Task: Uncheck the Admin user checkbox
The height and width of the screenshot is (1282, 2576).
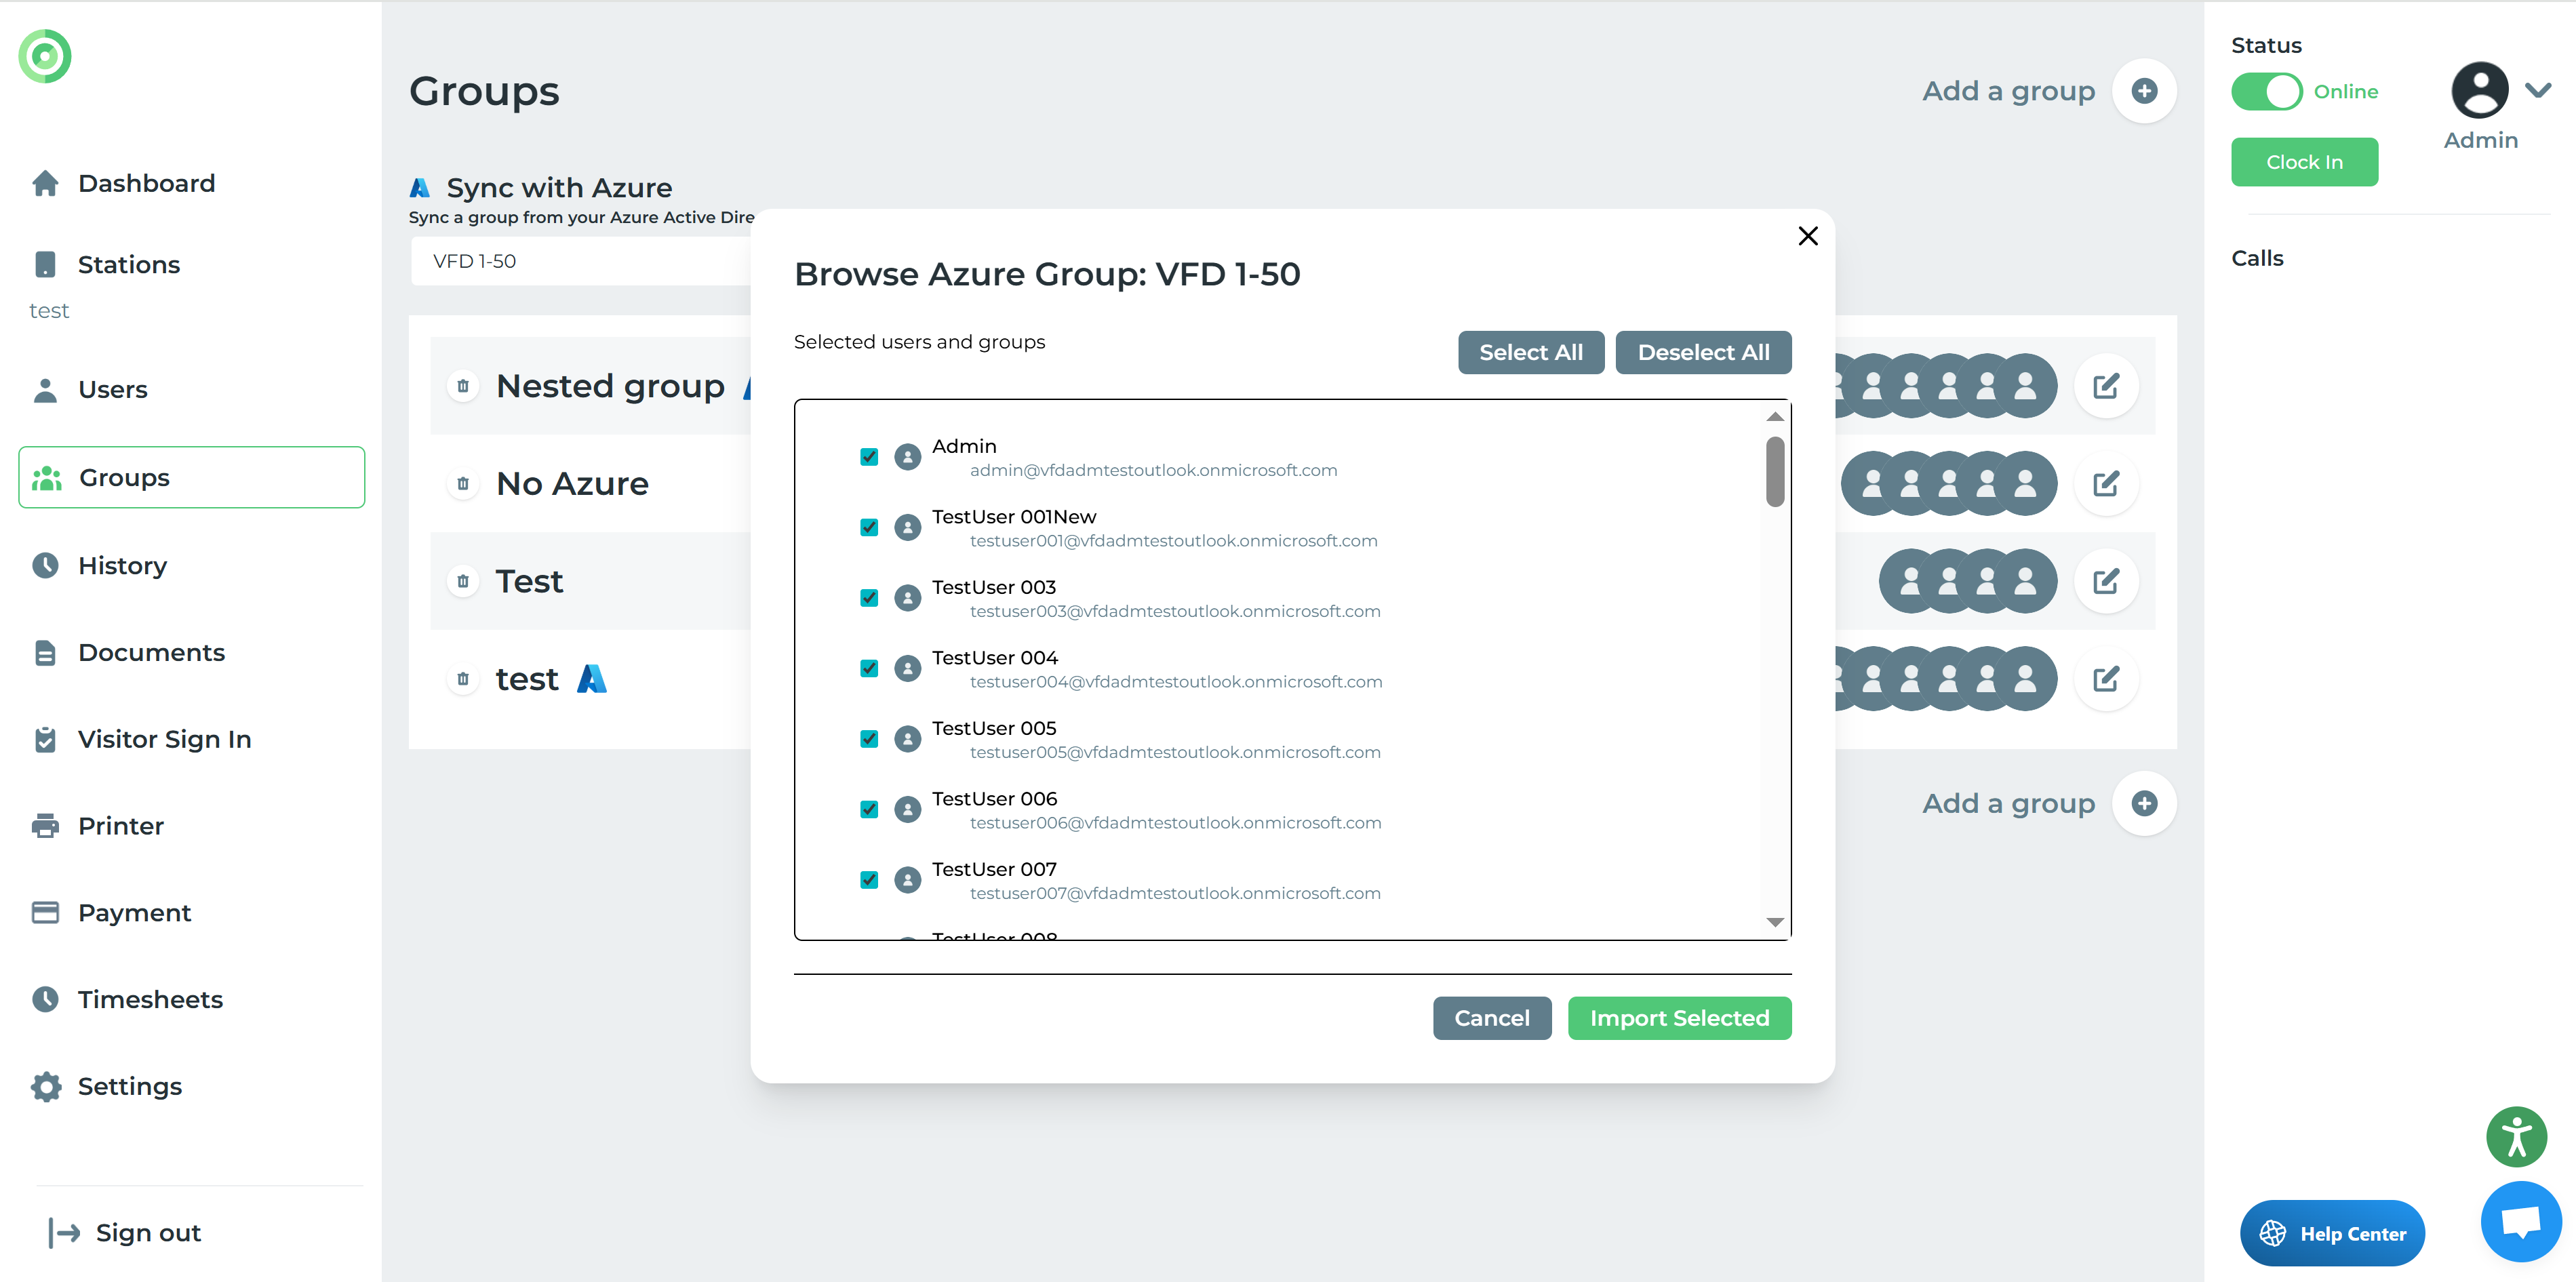Action: [x=869, y=457]
